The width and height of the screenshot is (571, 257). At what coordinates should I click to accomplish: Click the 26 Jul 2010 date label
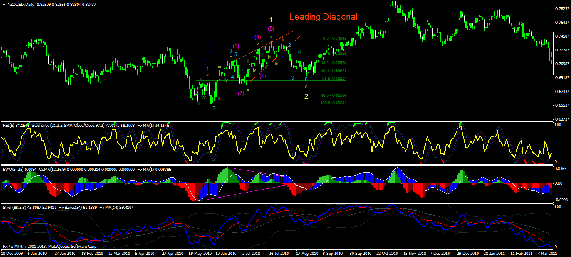[x=279, y=254]
